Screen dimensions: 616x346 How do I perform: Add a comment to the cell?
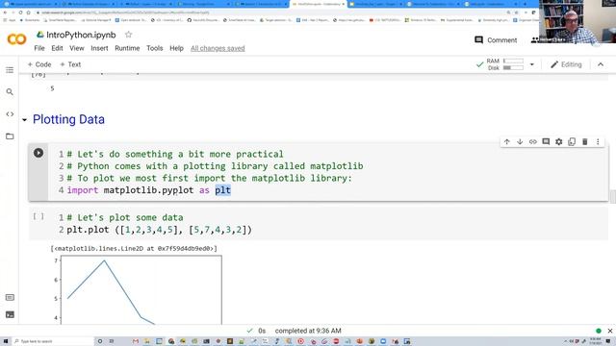[x=546, y=141]
